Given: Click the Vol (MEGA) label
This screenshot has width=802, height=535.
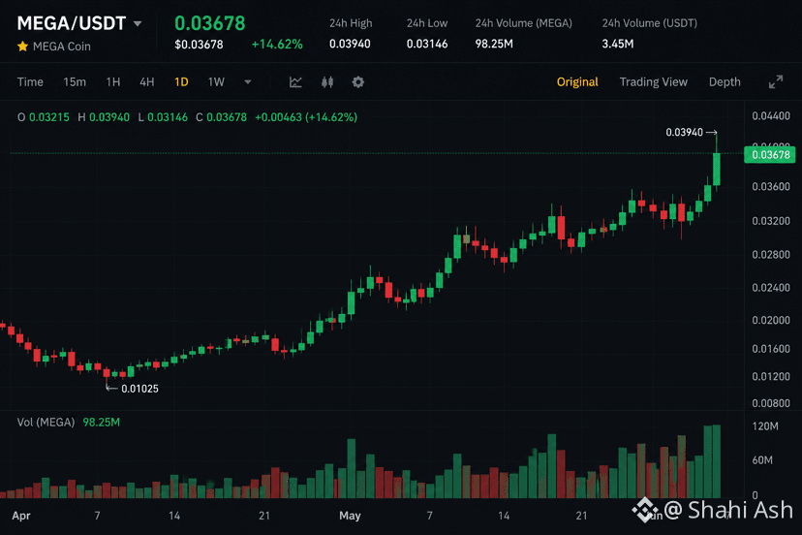Looking at the screenshot, I should [x=46, y=423].
